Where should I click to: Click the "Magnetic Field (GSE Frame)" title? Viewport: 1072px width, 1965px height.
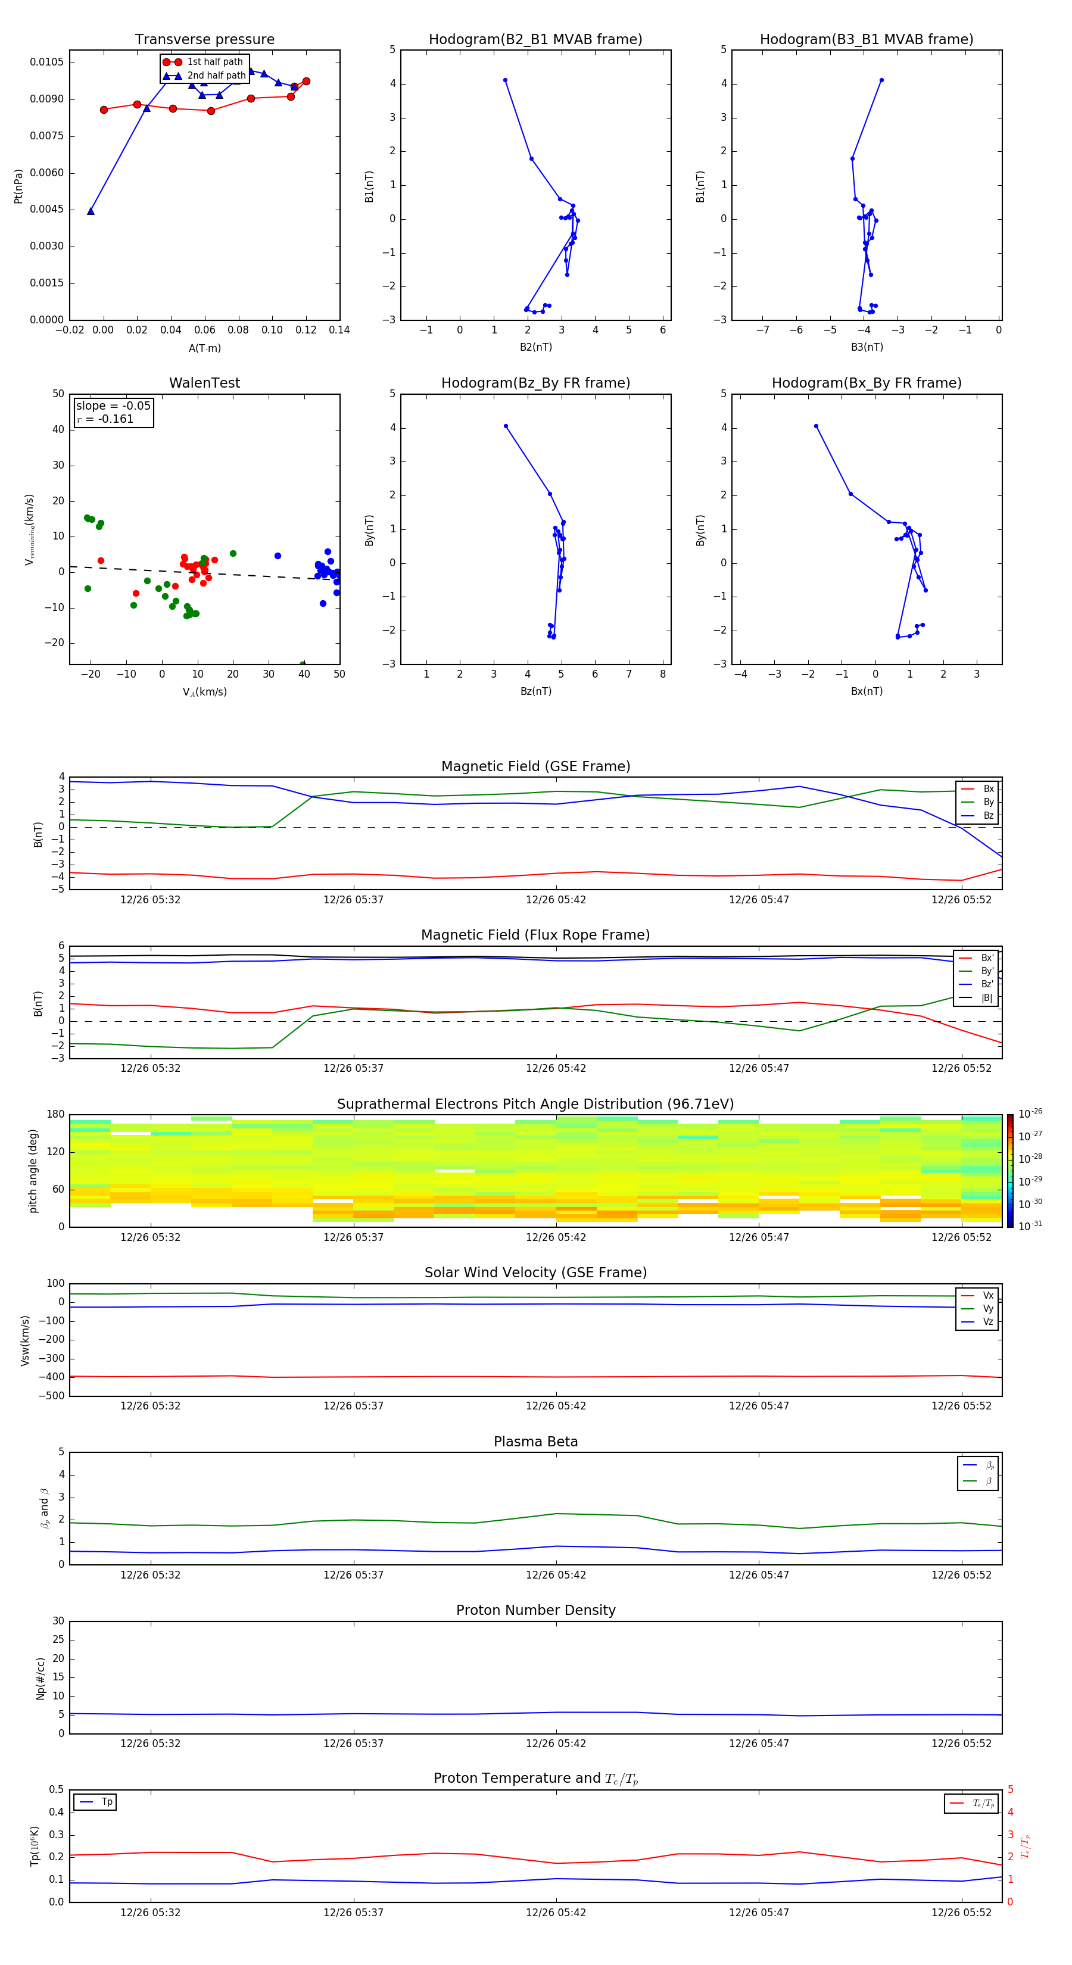(535, 766)
